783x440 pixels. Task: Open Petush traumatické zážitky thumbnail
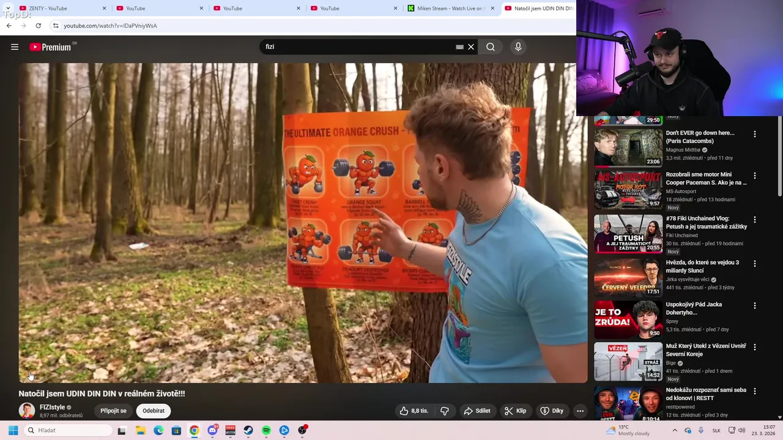628,233
